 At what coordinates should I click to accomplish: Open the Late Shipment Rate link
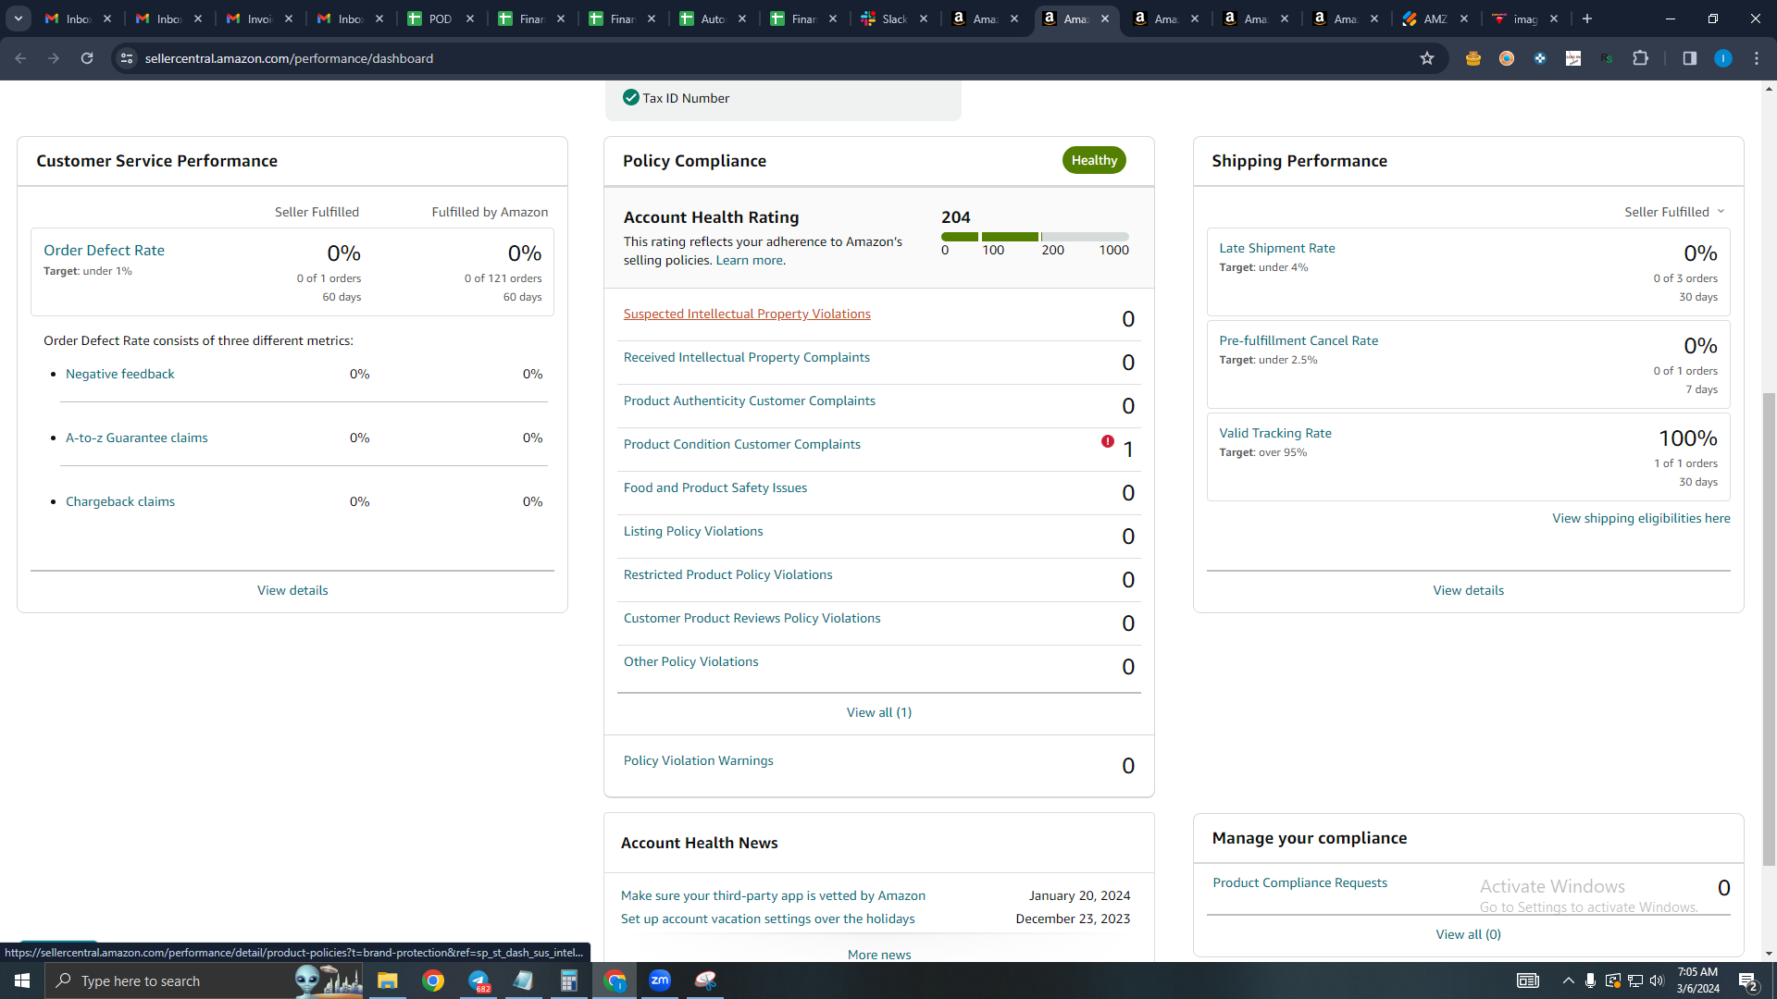point(1277,248)
